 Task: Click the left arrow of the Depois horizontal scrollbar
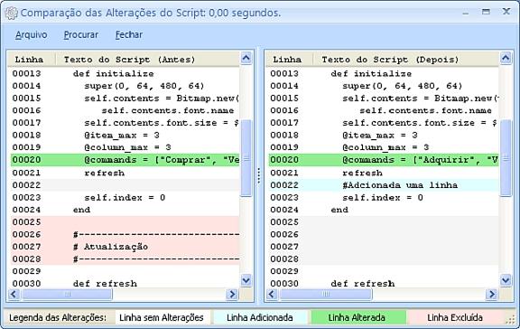(272, 294)
